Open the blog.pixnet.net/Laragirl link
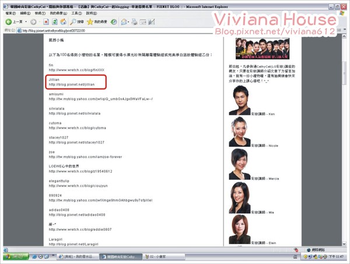The width and height of the screenshot is (350, 264). click(x=73, y=244)
